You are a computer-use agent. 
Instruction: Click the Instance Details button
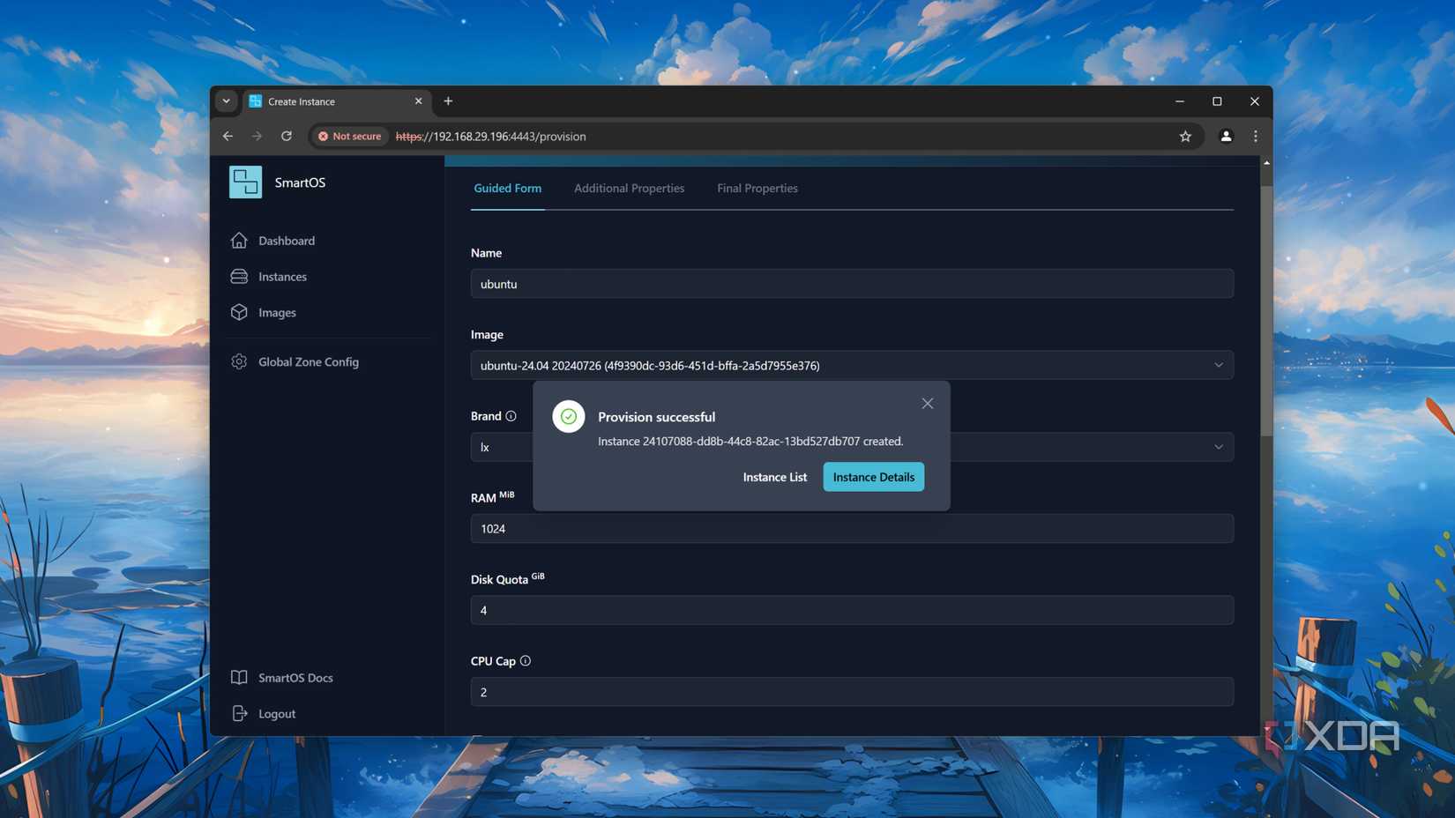pos(873,476)
